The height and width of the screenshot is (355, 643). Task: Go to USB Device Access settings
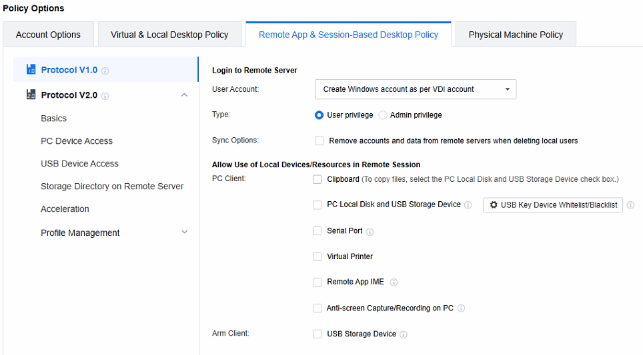point(79,164)
